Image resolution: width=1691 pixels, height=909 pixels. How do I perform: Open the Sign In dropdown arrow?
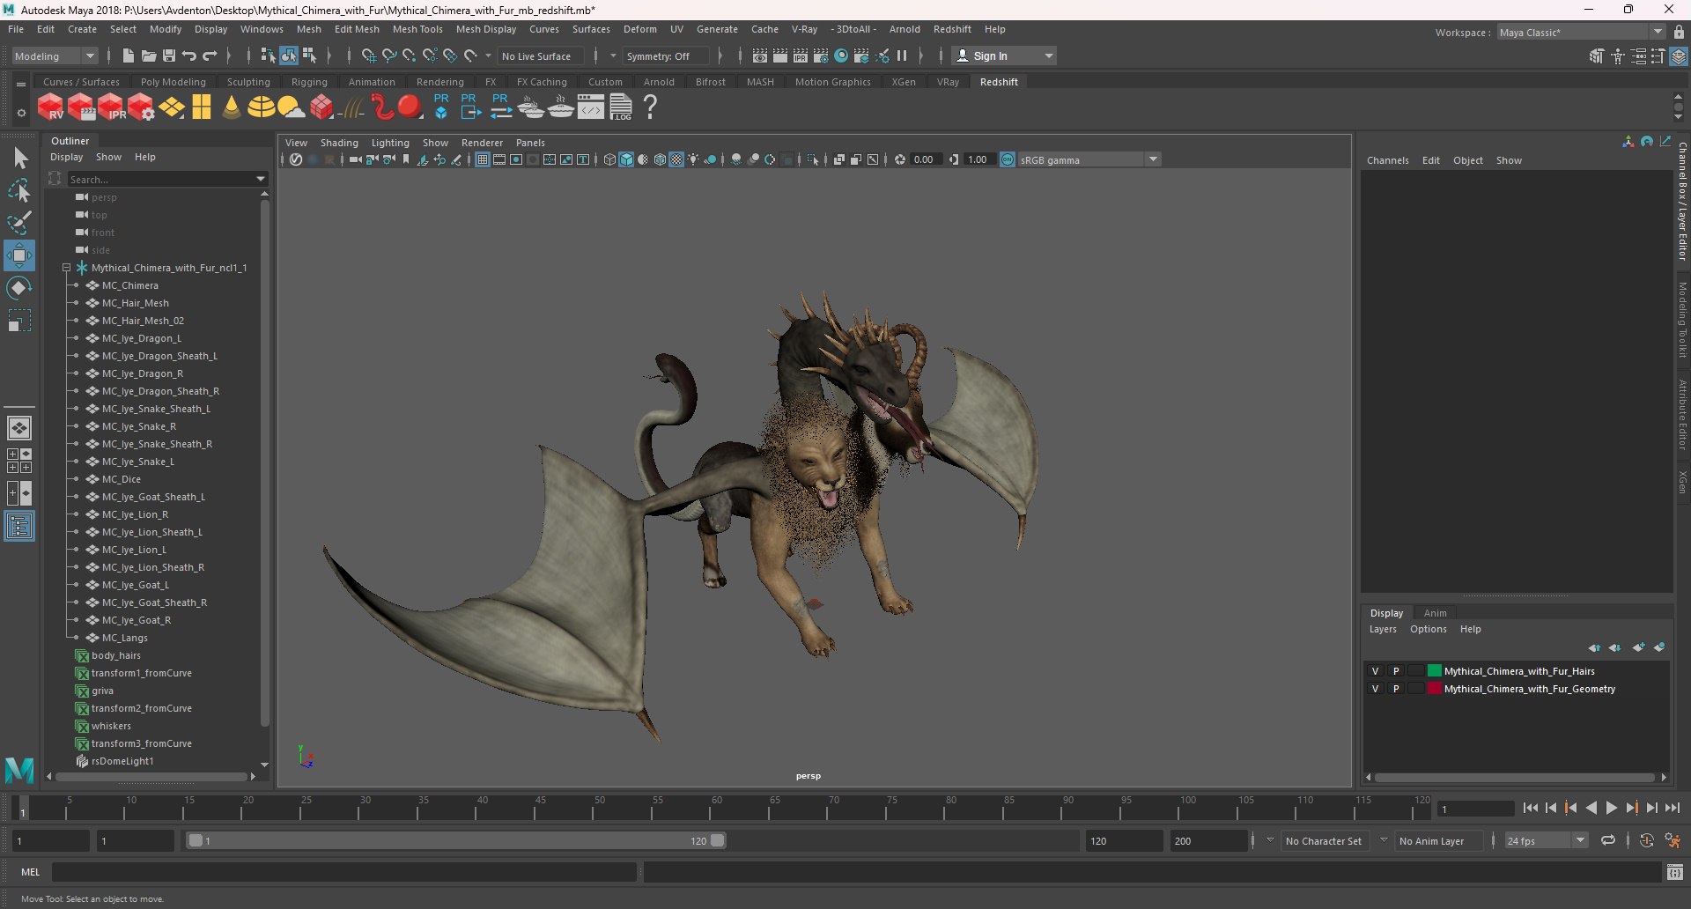click(x=1048, y=55)
